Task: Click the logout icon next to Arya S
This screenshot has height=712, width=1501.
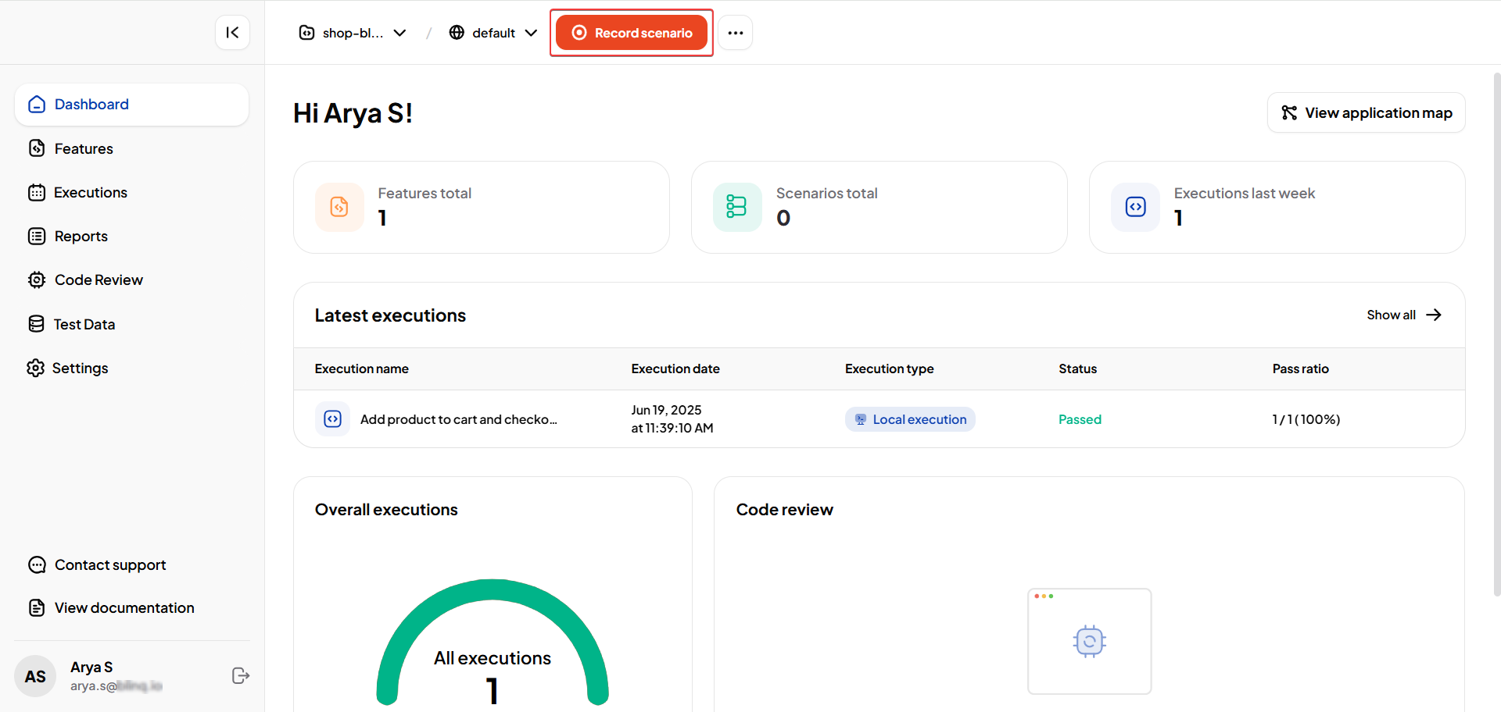Action: tap(241, 676)
